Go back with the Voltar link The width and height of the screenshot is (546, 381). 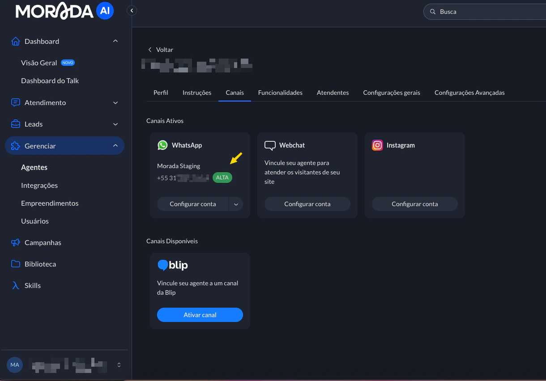point(161,50)
